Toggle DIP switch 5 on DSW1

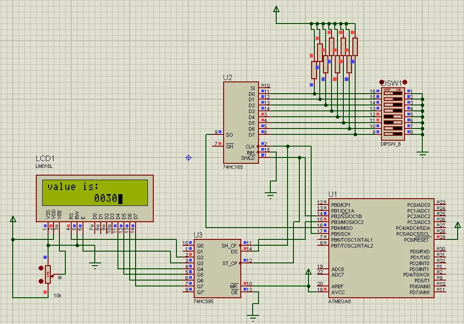tap(393, 116)
